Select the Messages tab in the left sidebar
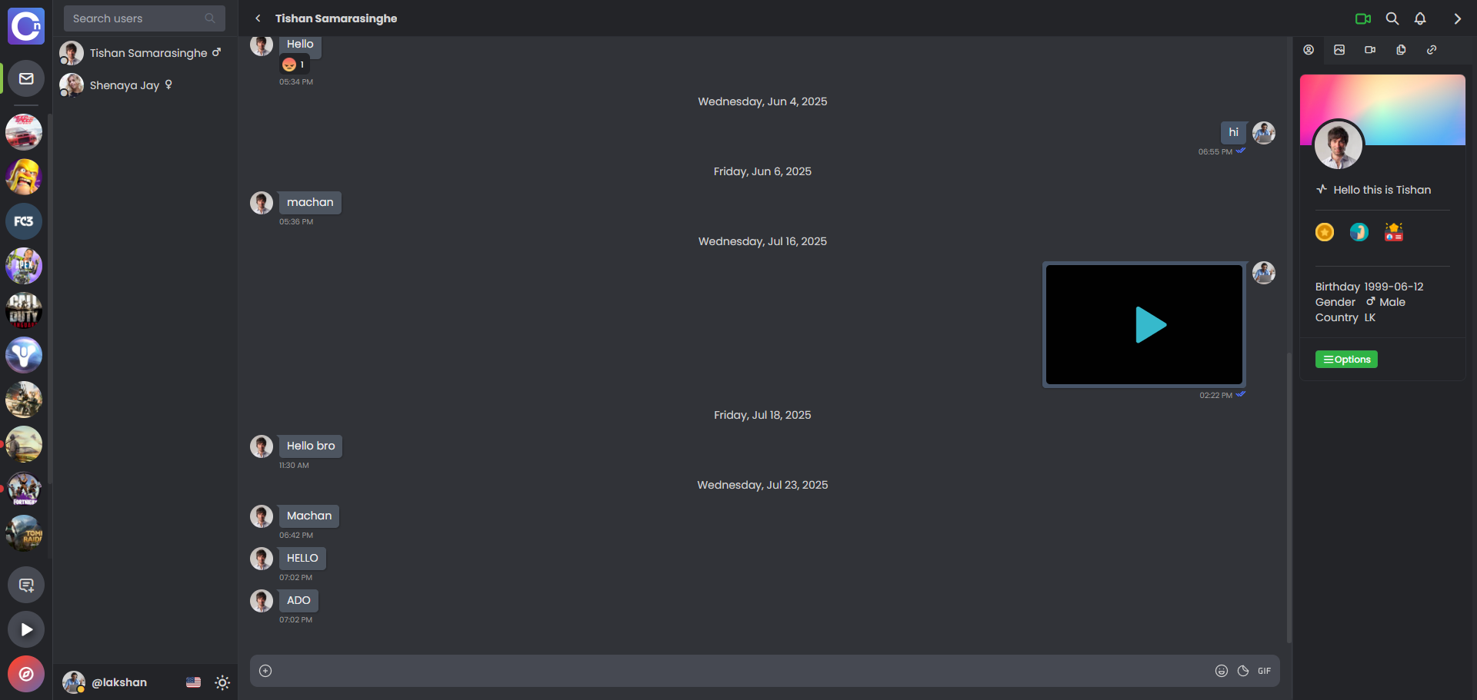Image resolution: width=1477 pixels, height=700 pixels. point(25,78)
